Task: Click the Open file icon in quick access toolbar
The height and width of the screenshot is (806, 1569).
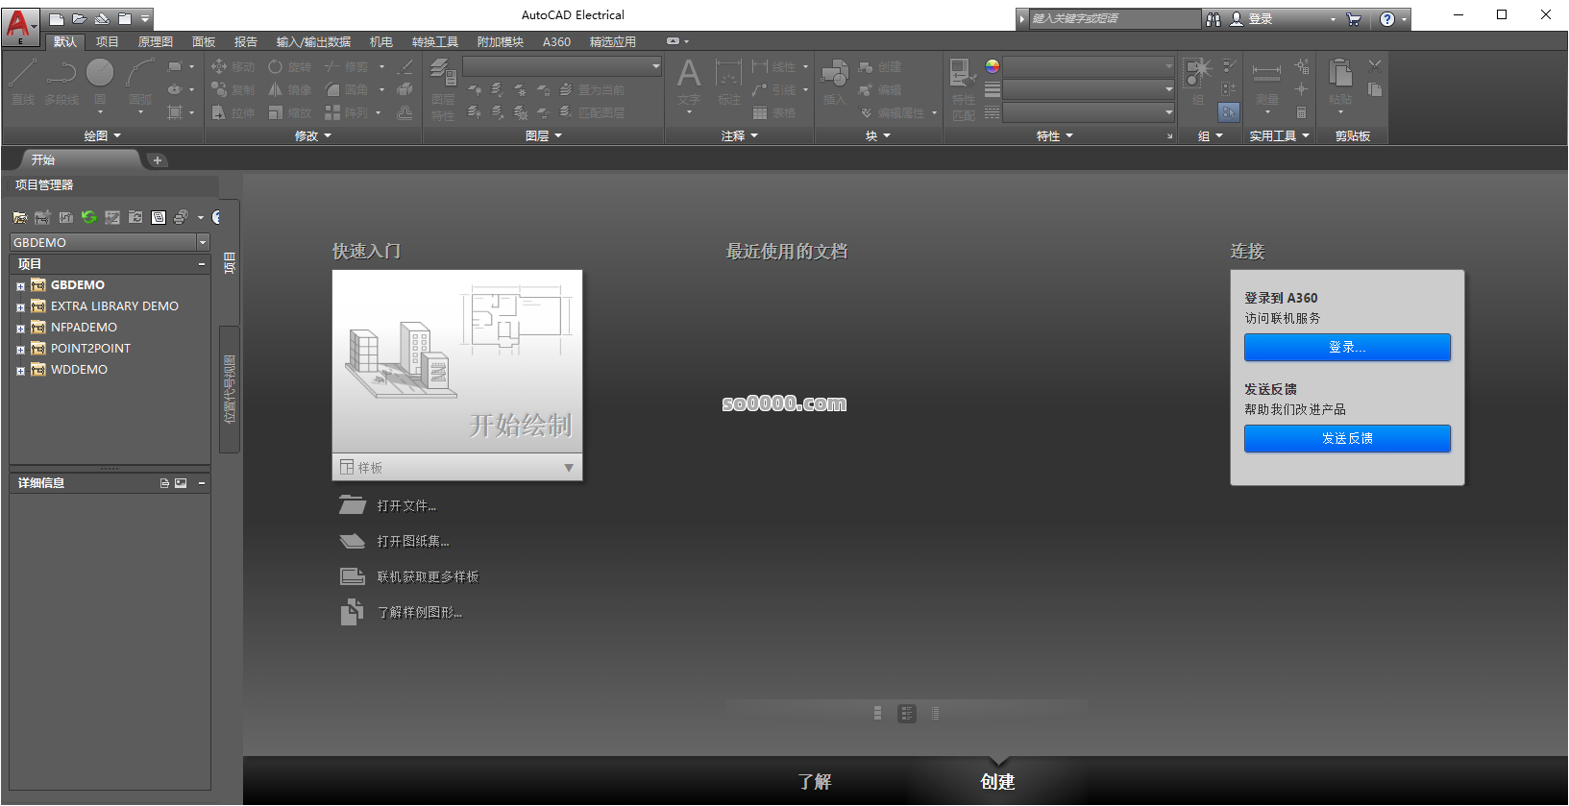Action: point(79,18)
